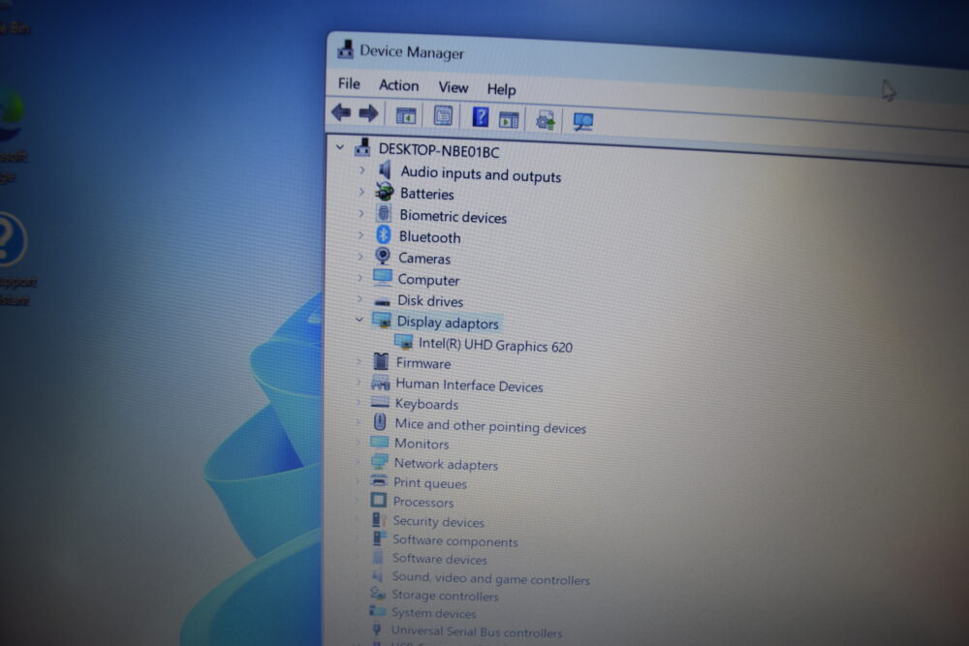The height and width of the screenshot is (646, 969).
Task: Click the Print queues printer icon
Action: coord(379,480)
